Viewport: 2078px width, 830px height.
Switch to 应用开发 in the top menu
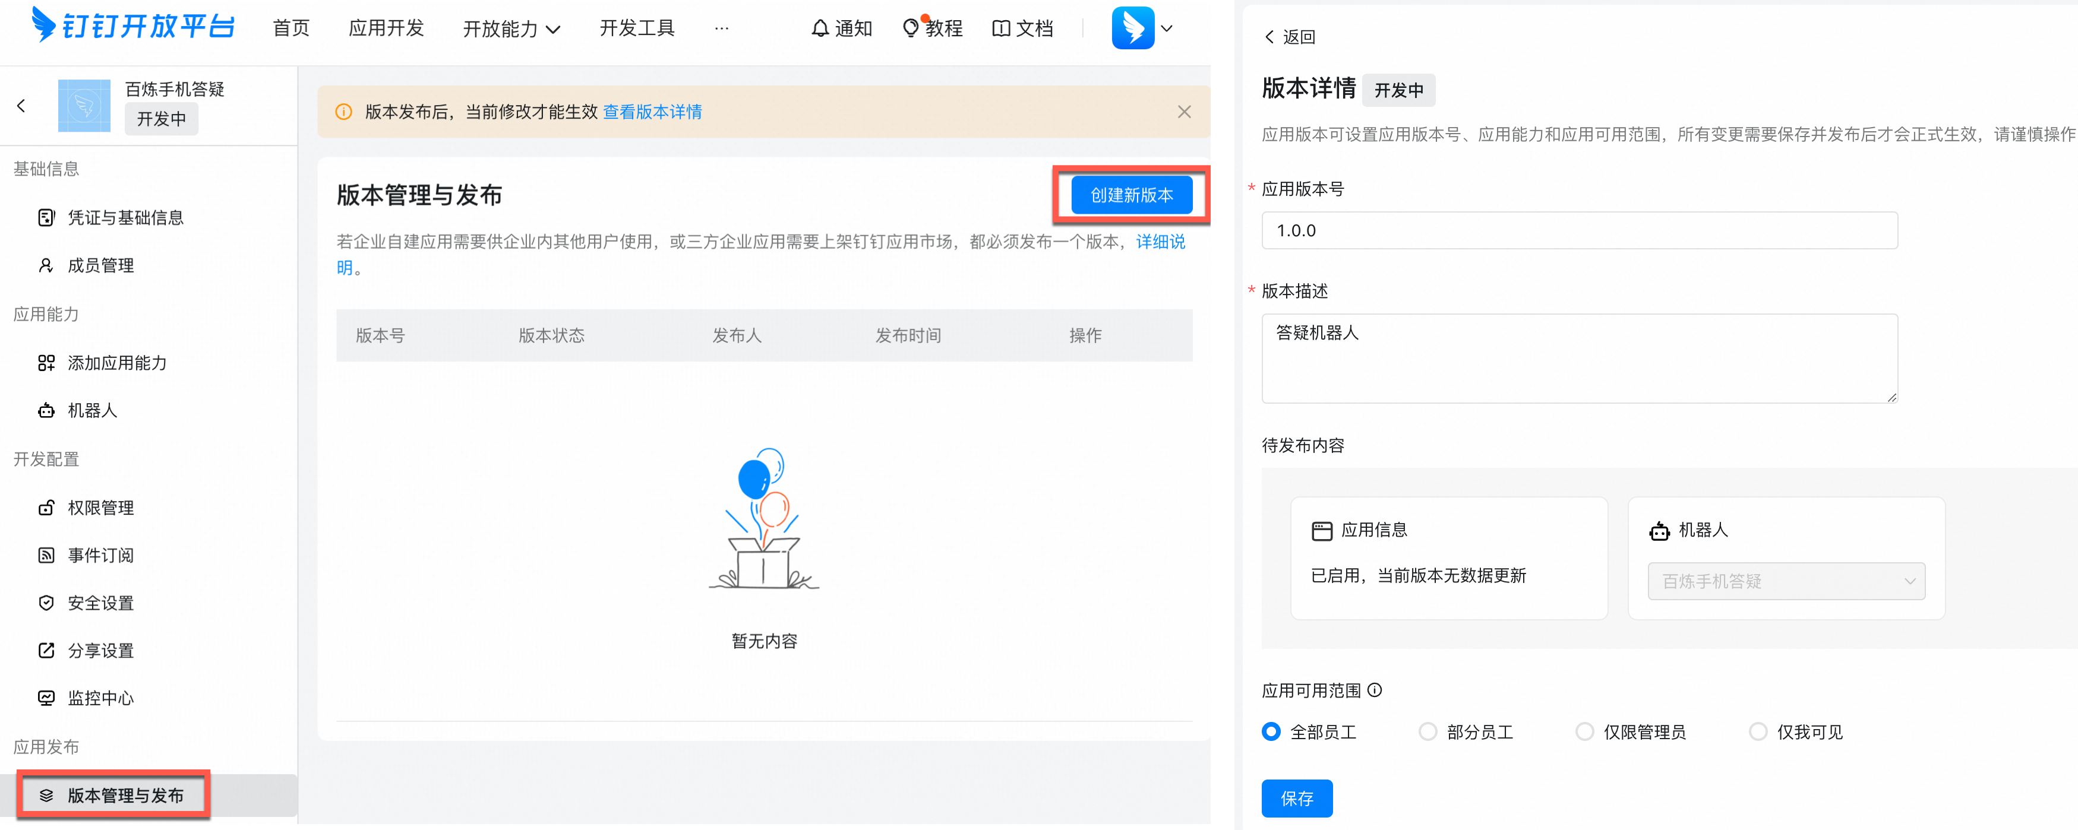(x=386, y=28)
